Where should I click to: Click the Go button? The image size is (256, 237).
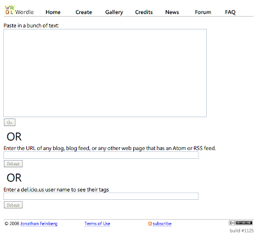coord(10,122)
